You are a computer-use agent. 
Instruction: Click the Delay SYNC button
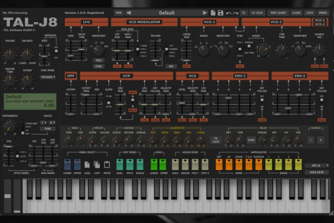pyautogui.click(x=251, y=140)
